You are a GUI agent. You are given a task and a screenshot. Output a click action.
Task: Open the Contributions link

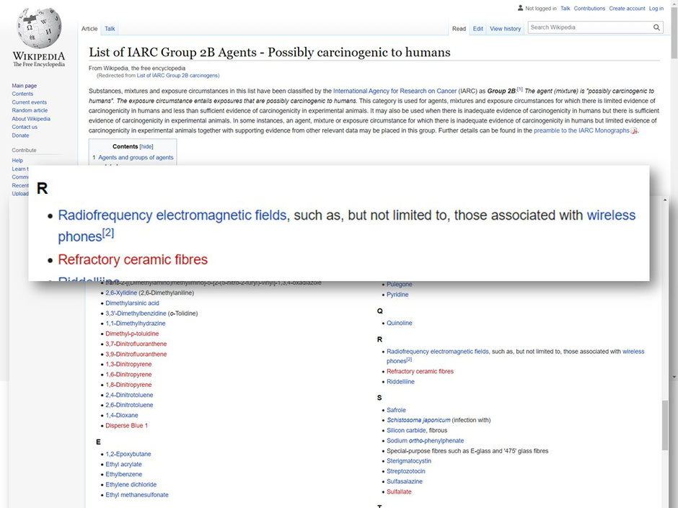pos(589,8)
